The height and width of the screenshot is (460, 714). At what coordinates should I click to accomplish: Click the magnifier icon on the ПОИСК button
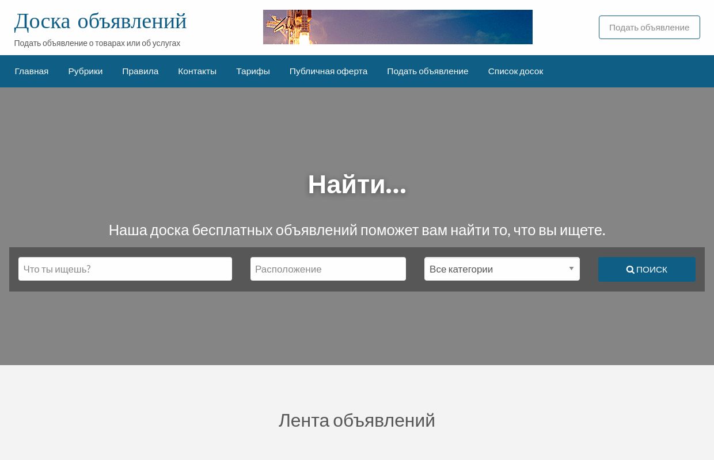point(631,269)
